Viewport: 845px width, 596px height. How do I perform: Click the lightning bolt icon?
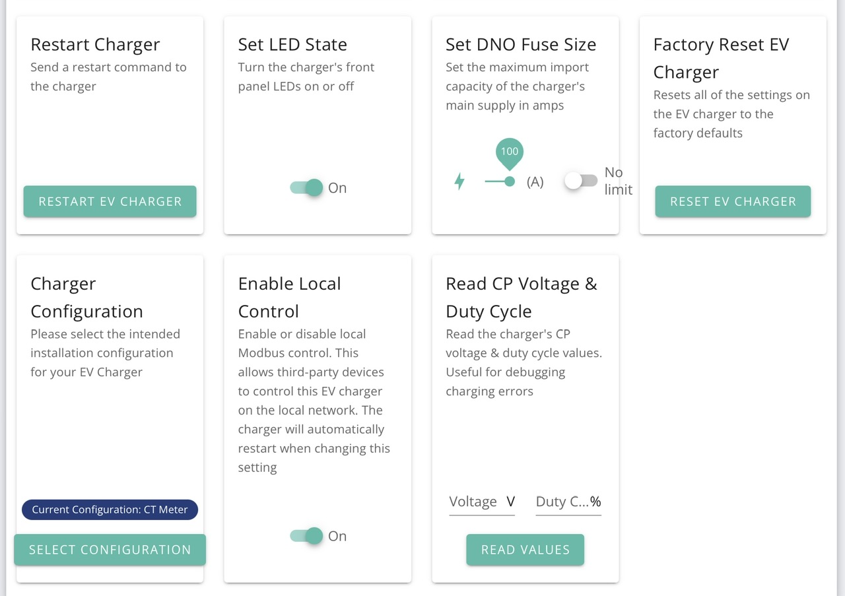click(459, 182)
